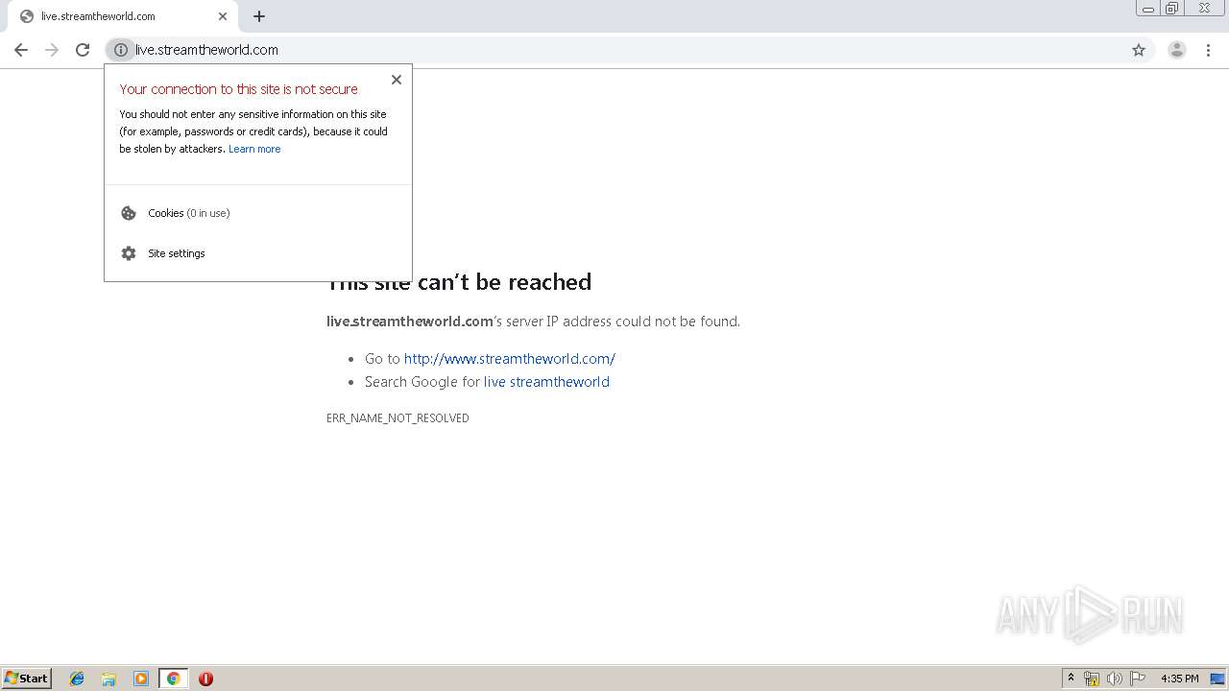Screen dimensions: 1229x691
Task: Click the security warning heading in popup
Action: [x=239, y=89]
